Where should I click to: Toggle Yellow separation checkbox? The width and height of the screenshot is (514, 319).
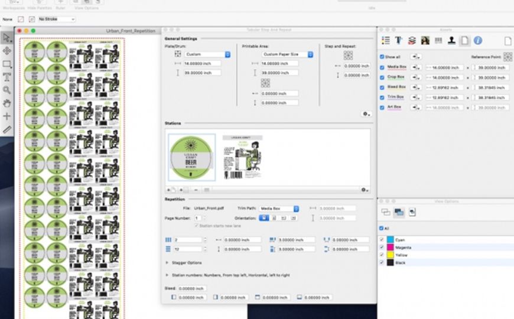click(382, 255)
